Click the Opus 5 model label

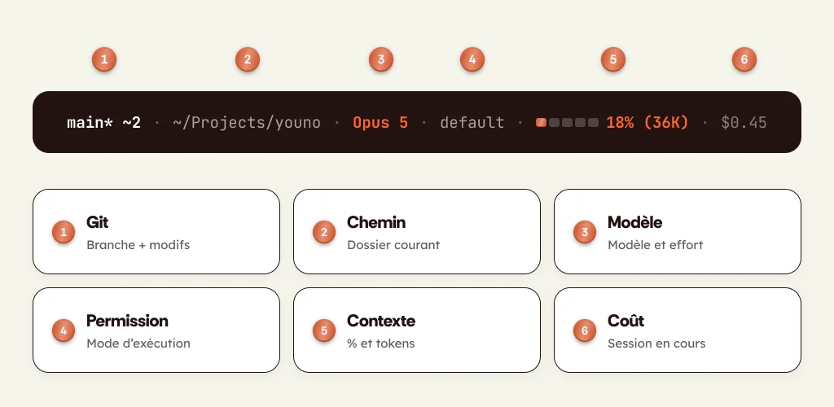(x=380, y=123)
